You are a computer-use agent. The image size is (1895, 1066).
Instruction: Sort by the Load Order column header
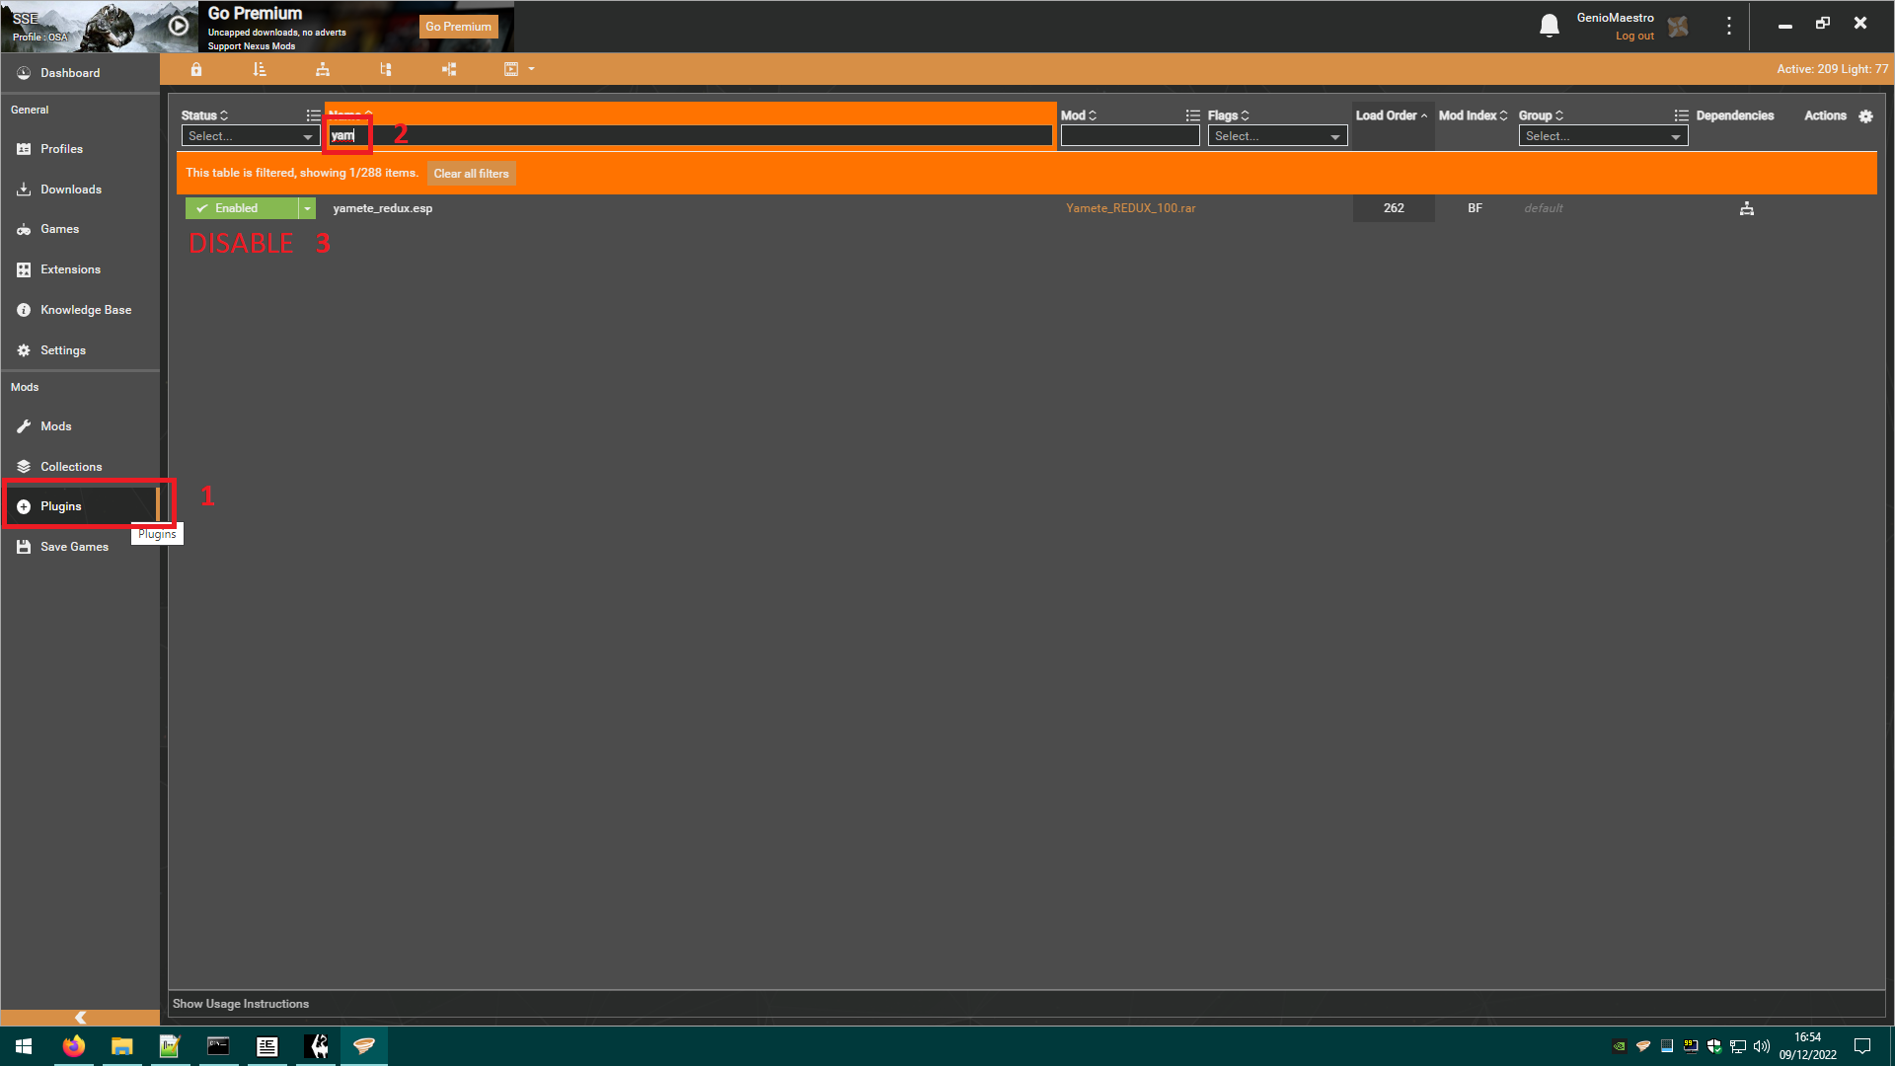coord(1391,115)
